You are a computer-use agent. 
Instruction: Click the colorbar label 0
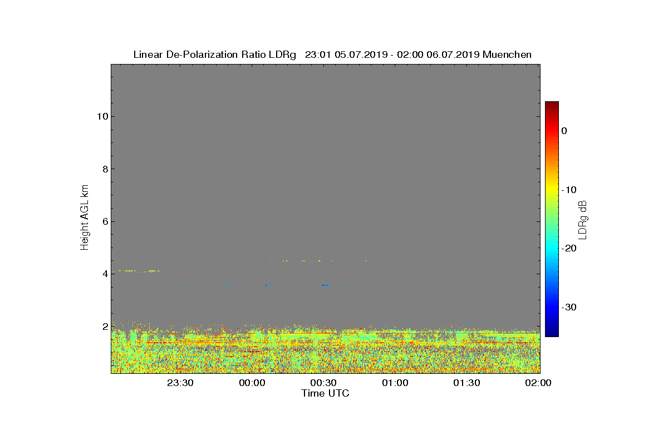tap(564, 131)
